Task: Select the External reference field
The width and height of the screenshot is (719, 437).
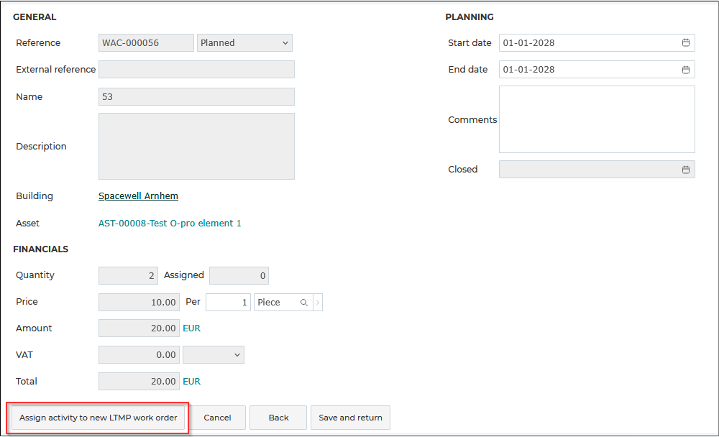Action: pyautogui.click(x=196, y=70)
